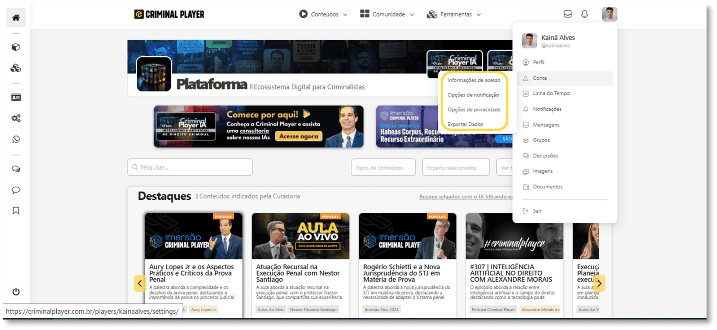Click the gears settings icon in sidebar

click(x=16, y=118)
